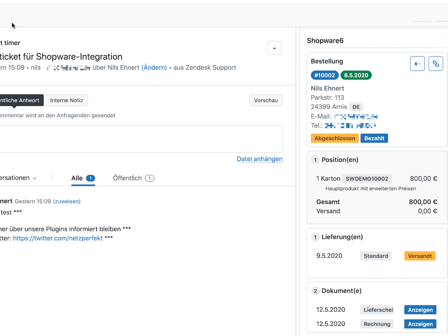448x336 pixels.
Task: Click the SWDEMO10002 product number tag
Action: (x=367, y=178)
